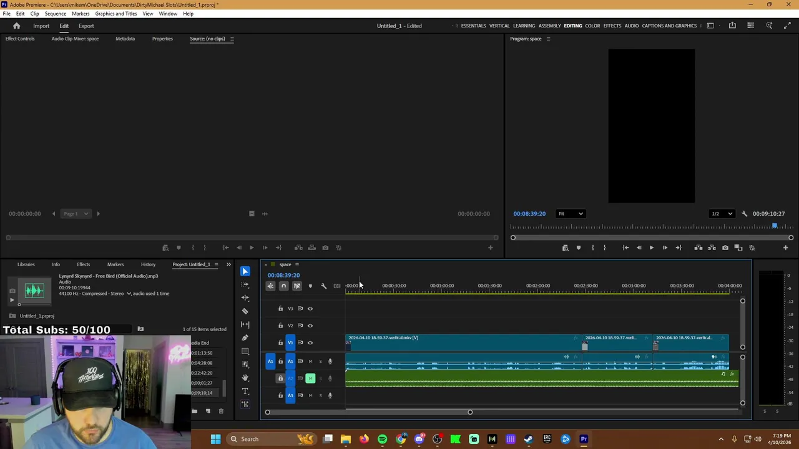This screenshot has width=799, height=449.
Task: Toggle nest insert and overwrite button
Action: [270, 286]
